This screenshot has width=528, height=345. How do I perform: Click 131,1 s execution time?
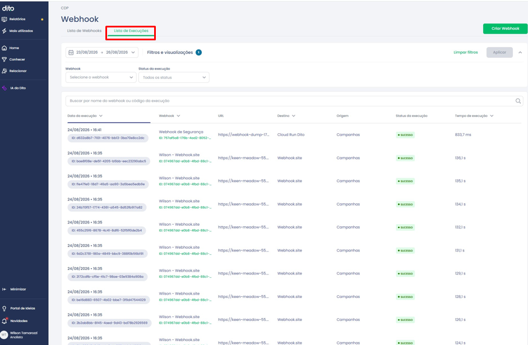point(460,250)
